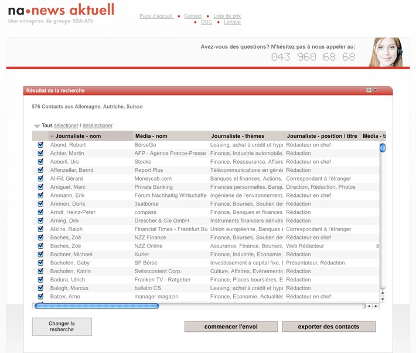Click the blue horizontal scrollbar thumb

(x=97, y=306)
